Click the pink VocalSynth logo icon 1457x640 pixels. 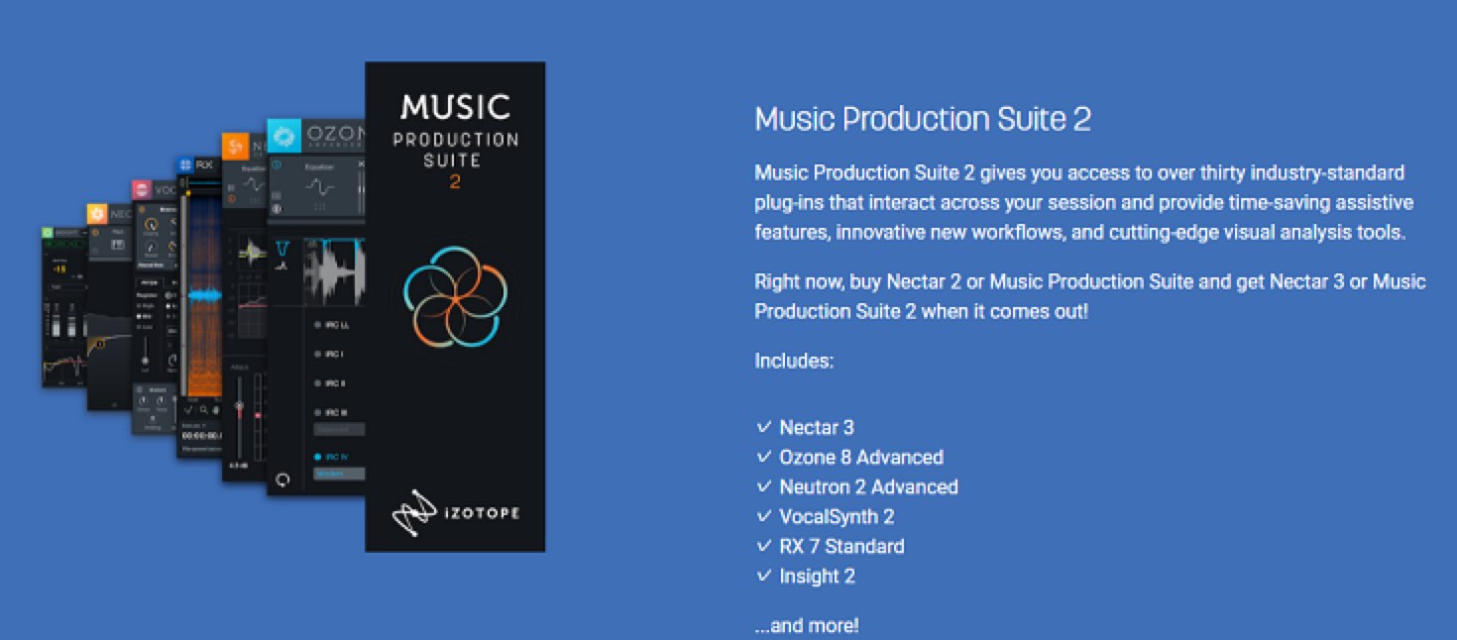pos(142,190)
